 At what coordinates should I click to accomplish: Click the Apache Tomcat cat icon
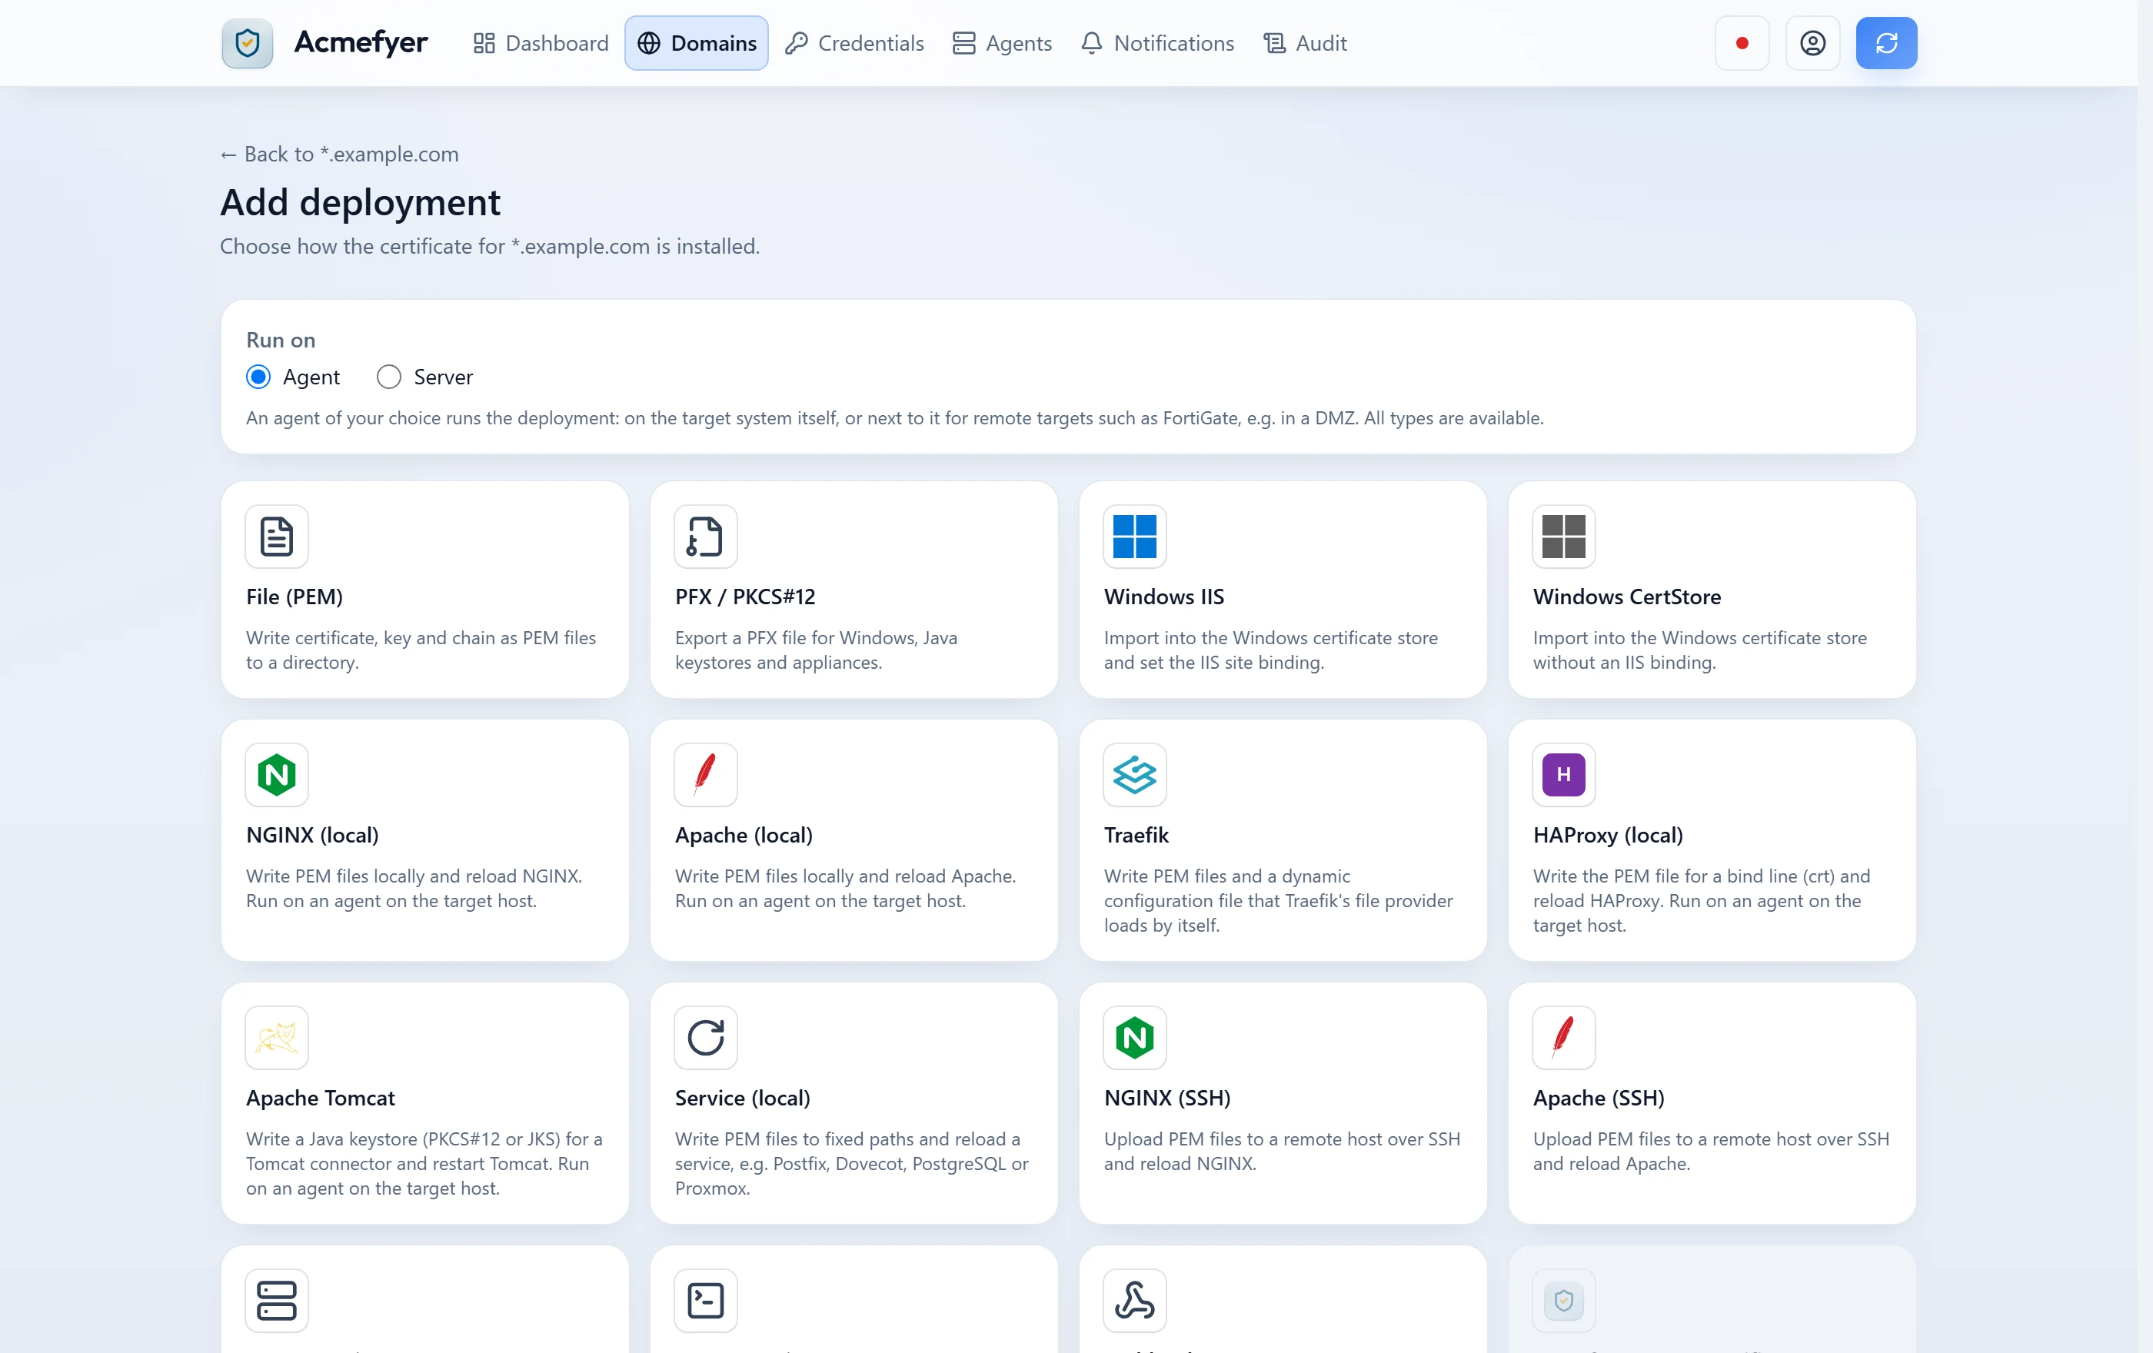point(276,1038)
